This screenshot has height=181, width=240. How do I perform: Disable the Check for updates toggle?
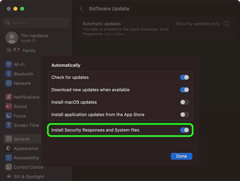(184, 77)
